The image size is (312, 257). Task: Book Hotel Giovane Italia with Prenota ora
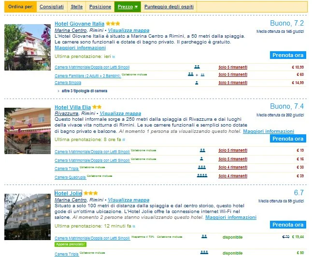[x=288, y=55]
